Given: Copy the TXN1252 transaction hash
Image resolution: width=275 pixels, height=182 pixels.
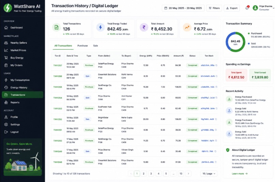Looking at the screenshot, I should [x=216, y=119].
